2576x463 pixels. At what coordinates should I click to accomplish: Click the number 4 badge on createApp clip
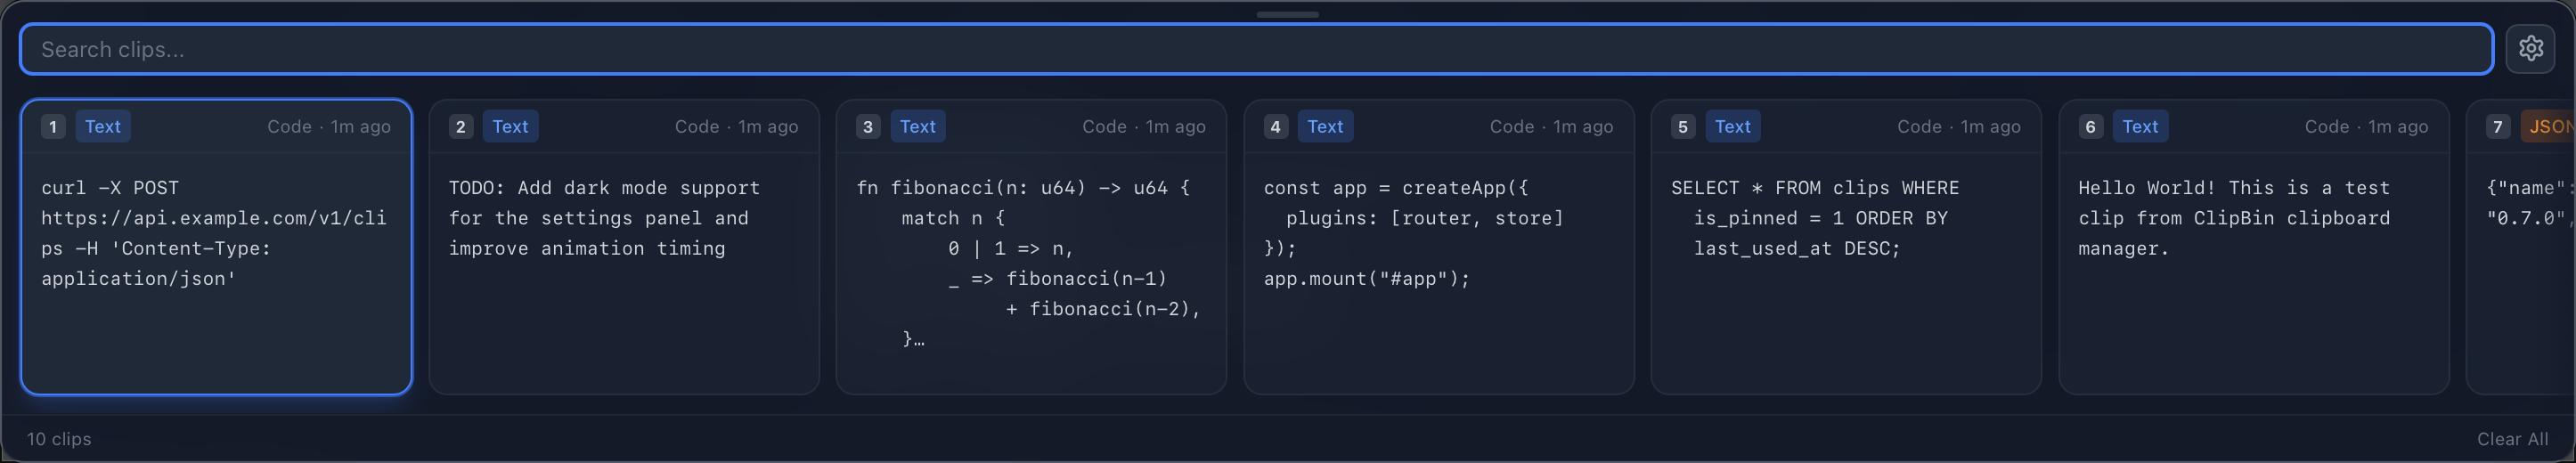coord(1275,127)
